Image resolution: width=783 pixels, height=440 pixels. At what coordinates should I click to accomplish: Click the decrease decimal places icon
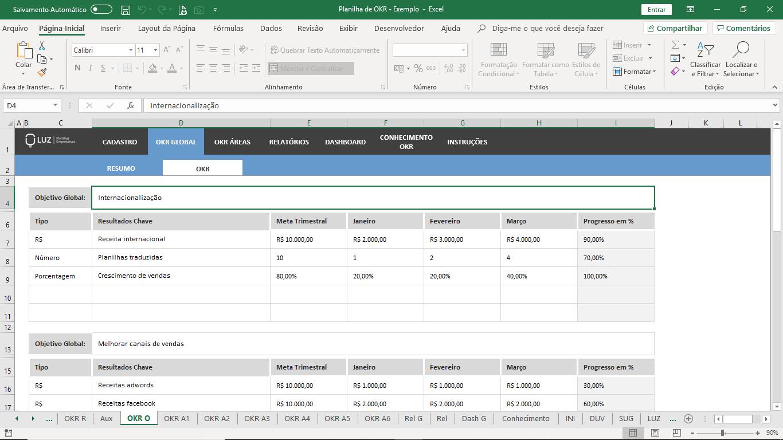[461, 68]
